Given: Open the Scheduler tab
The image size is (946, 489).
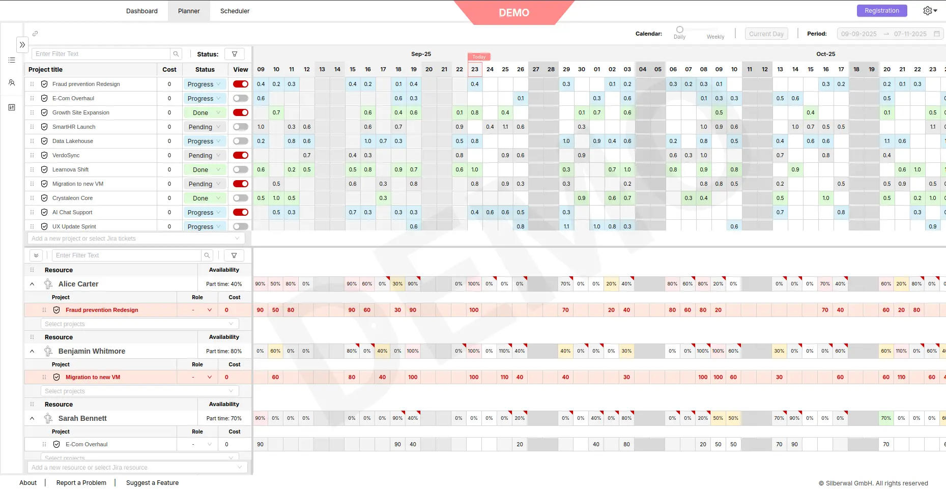Looking at the screenshot, I should pyautogui.click(x=235, y=11).
